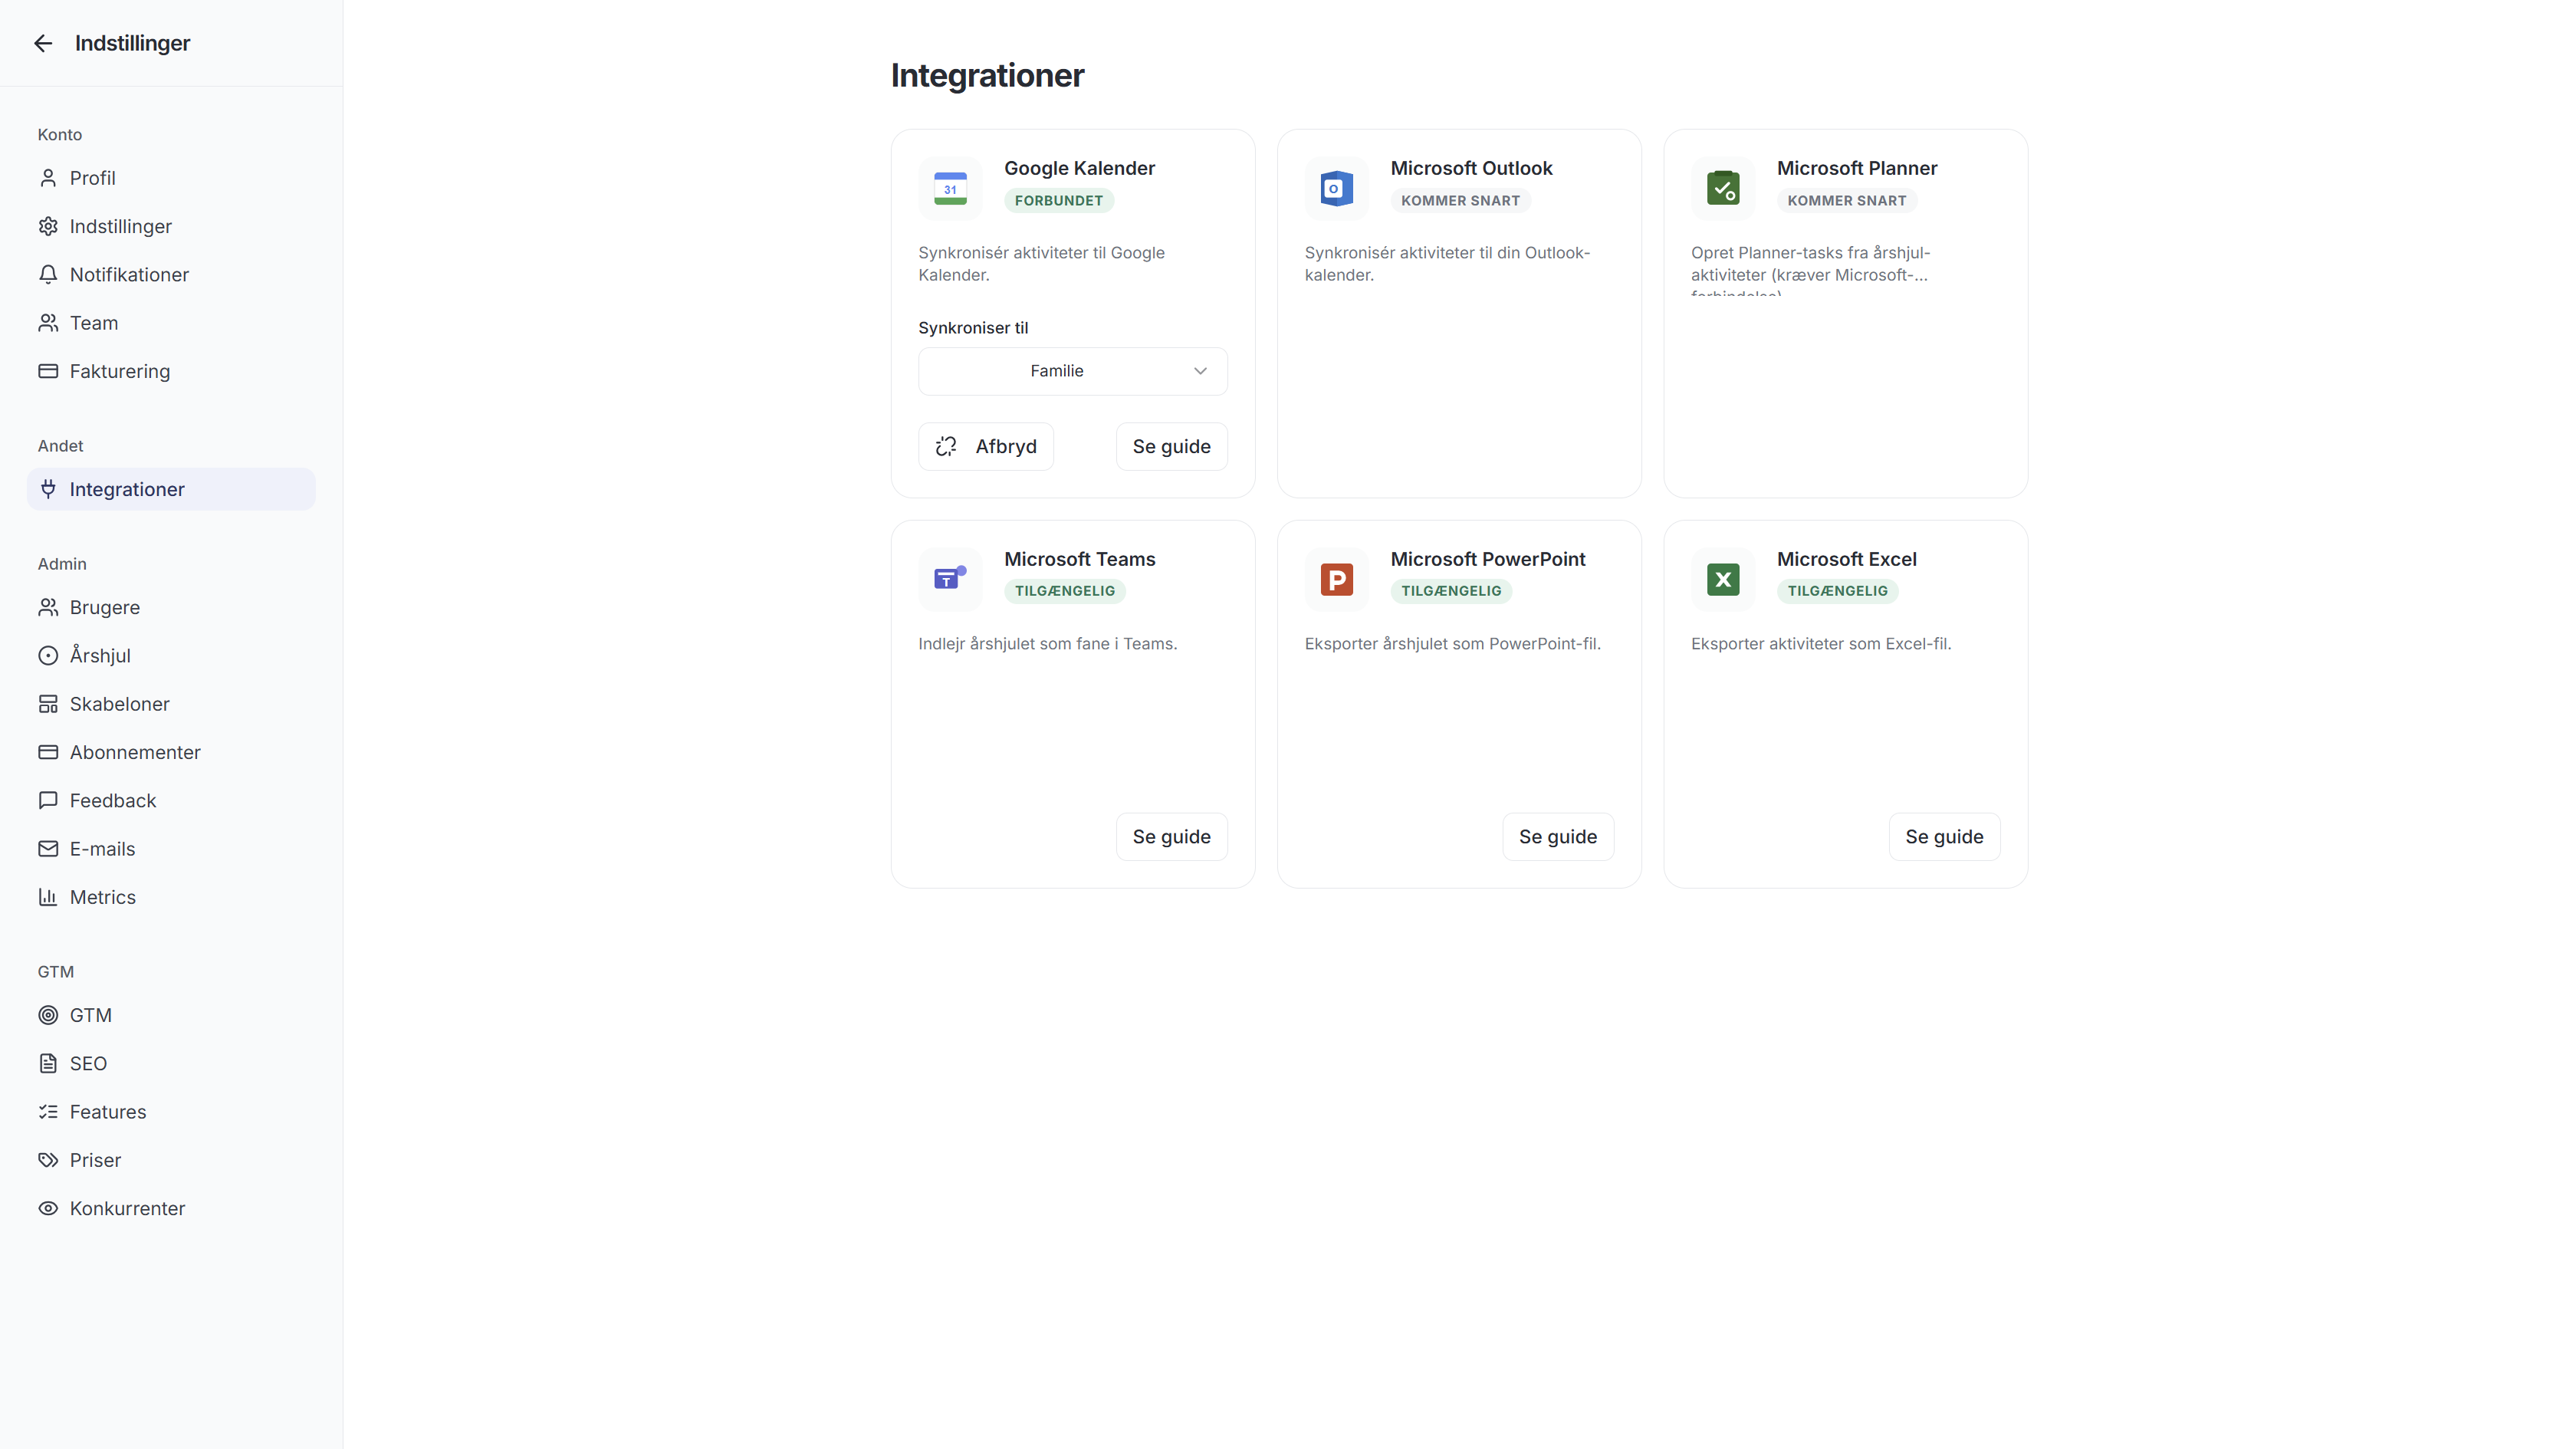Click the Priser tags icon
This screenshot has height=1449, width=2576.
coord(48,1160)
